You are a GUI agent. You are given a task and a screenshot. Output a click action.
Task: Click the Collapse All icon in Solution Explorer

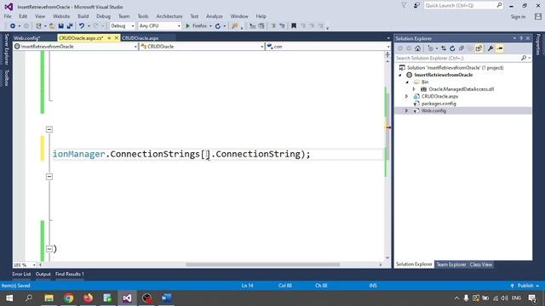pyautogui.click(x=462, y=48)
